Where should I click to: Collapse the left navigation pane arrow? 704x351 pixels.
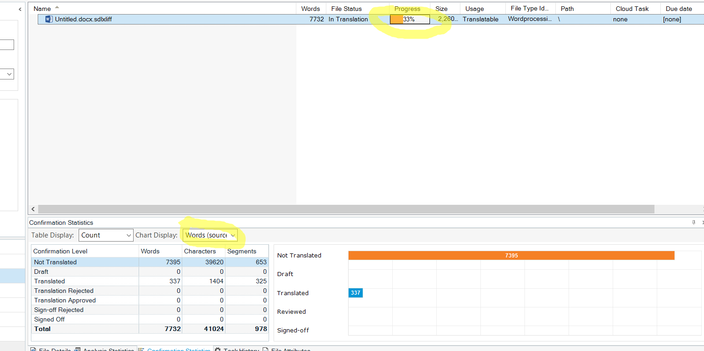tap(20, 9)
